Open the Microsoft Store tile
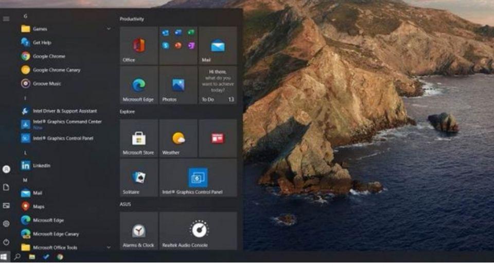The width and height of the screenshot is (494, 267). pos(138,138)
